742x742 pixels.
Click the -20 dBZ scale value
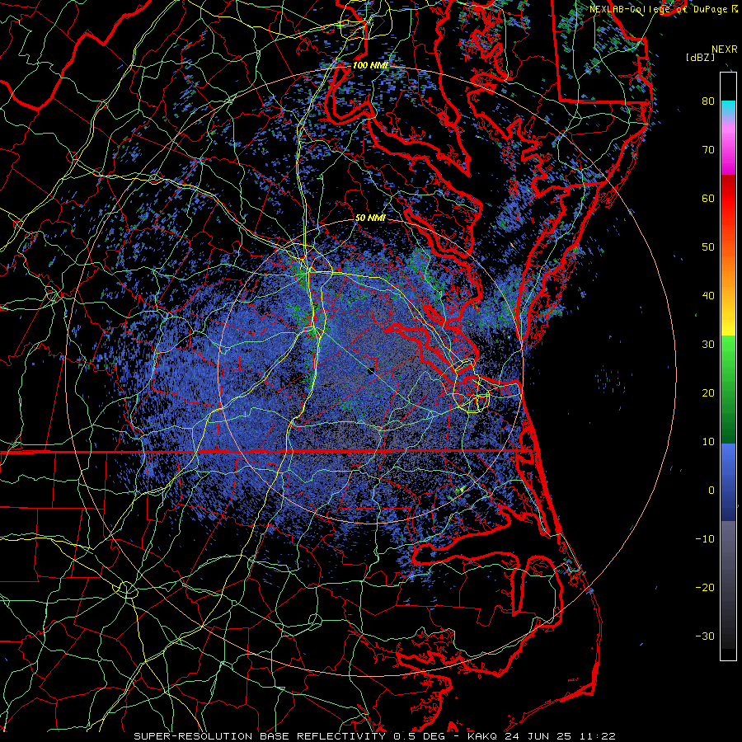pyautogui.click(x=705, y=588)
